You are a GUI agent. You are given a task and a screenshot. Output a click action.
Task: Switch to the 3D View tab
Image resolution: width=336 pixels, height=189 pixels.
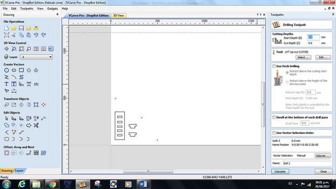tap(119, 15)
